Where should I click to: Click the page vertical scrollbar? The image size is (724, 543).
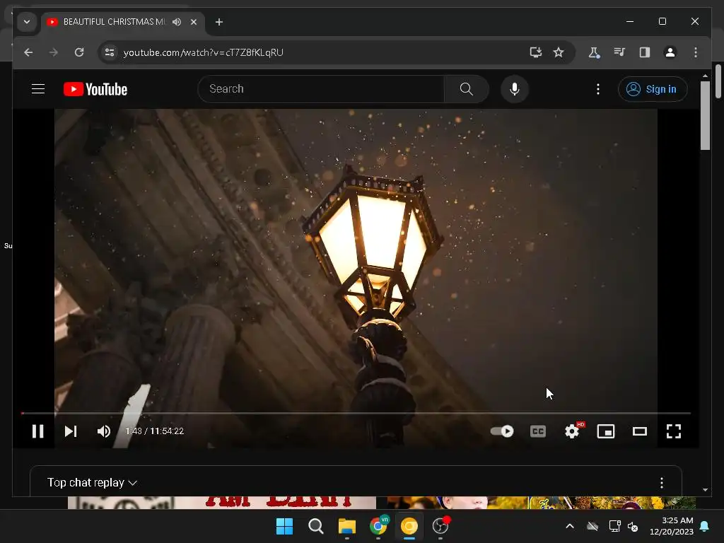click(705, 115)
